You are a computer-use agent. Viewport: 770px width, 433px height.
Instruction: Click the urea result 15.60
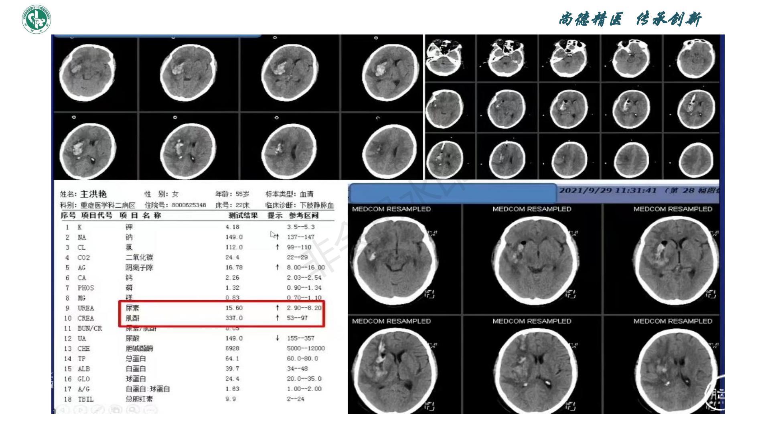(x=234, y=308)
